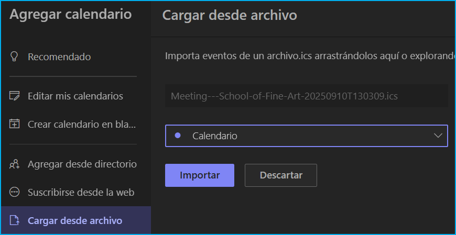The image size is (456, 235).
Task: Go to Editar mis calendarios
Action: tap(75, 96)
